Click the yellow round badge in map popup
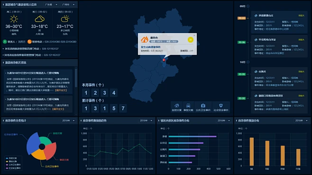This screenshot has width=312, height=175. (x=191, y=40)
